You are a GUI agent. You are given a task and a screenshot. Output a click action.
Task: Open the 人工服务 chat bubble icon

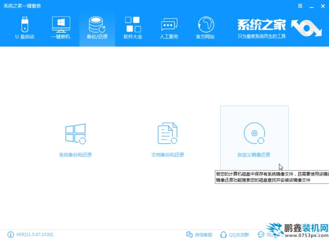coord(169,25)
